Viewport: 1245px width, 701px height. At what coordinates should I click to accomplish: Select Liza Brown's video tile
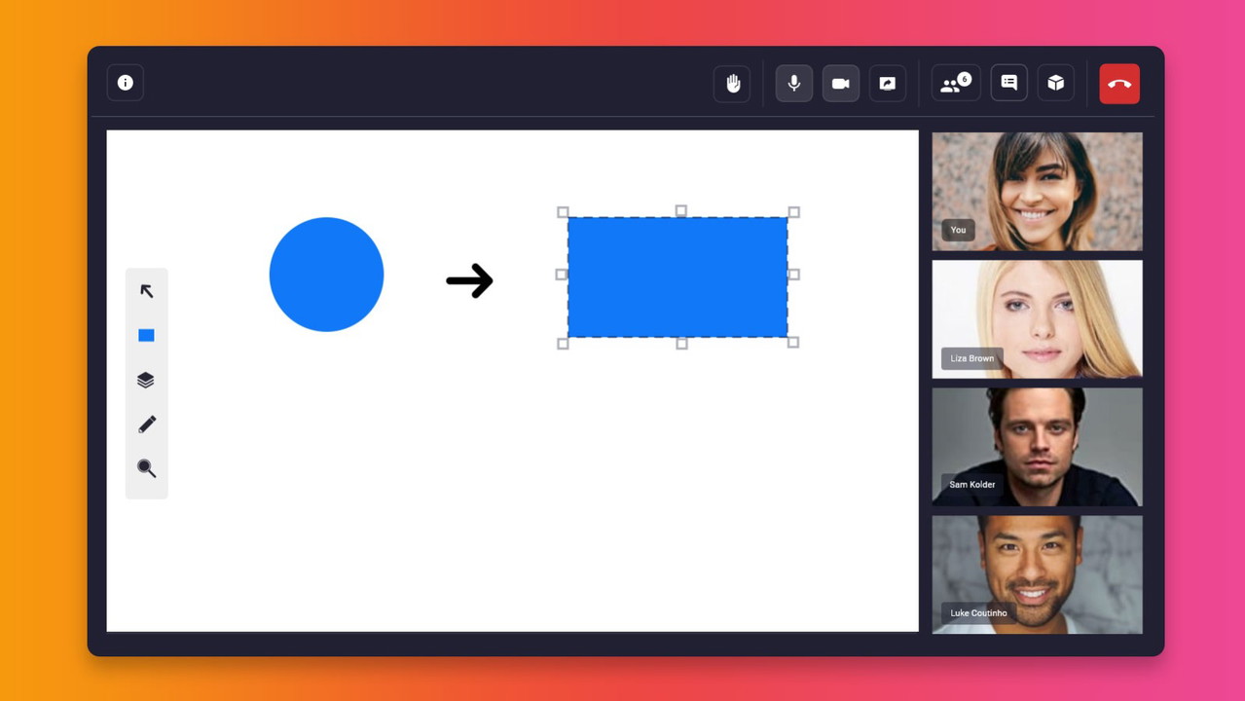(1037, 318)
